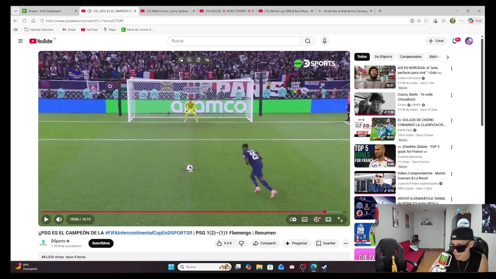Screen dimensions: 496x279
Task: Enter fullscreen video mode
Action: click(x=340, y=219)
